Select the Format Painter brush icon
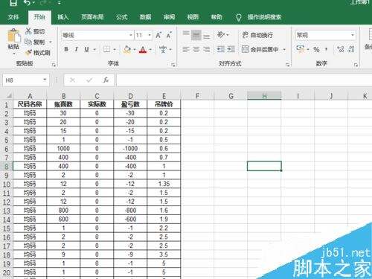This screenshot has height=279, width=372. [x=29, y=53]
